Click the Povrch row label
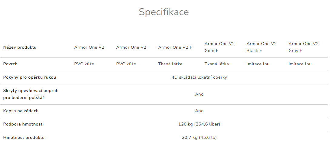The height and width of the screenshot is (147, 331). coord(11,64)
